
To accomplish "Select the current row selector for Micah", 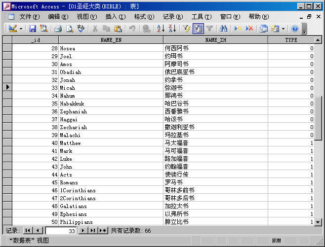I will (7, 87).
